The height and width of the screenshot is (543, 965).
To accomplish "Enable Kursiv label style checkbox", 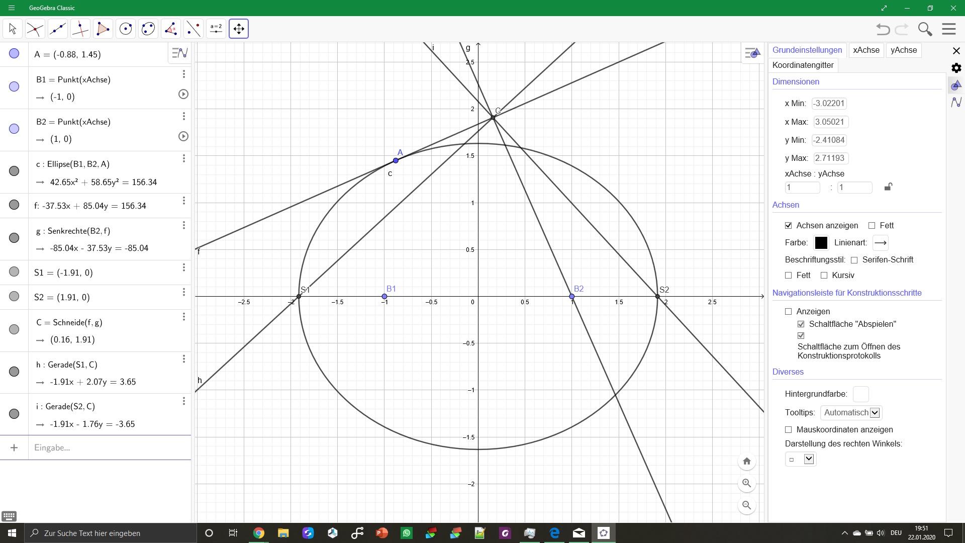I will 824,276.
